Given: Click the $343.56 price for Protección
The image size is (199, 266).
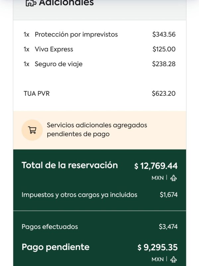Looking at the screenshot, I should pyautogui.click(x=164, y=34).
